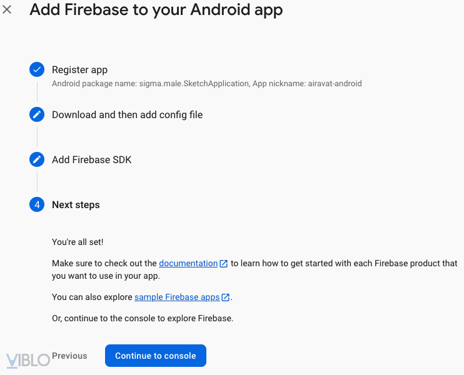The height and width of the screenshot is (375, 464).
Task: Click the continue to the console text line
Action: [x=142, y=319]
